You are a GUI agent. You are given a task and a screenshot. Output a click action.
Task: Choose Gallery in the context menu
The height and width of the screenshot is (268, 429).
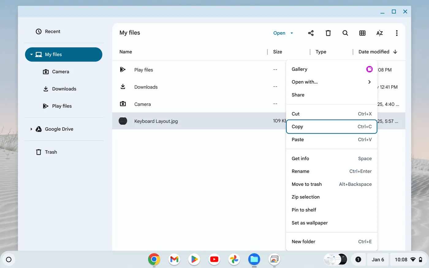click(332, 69)
